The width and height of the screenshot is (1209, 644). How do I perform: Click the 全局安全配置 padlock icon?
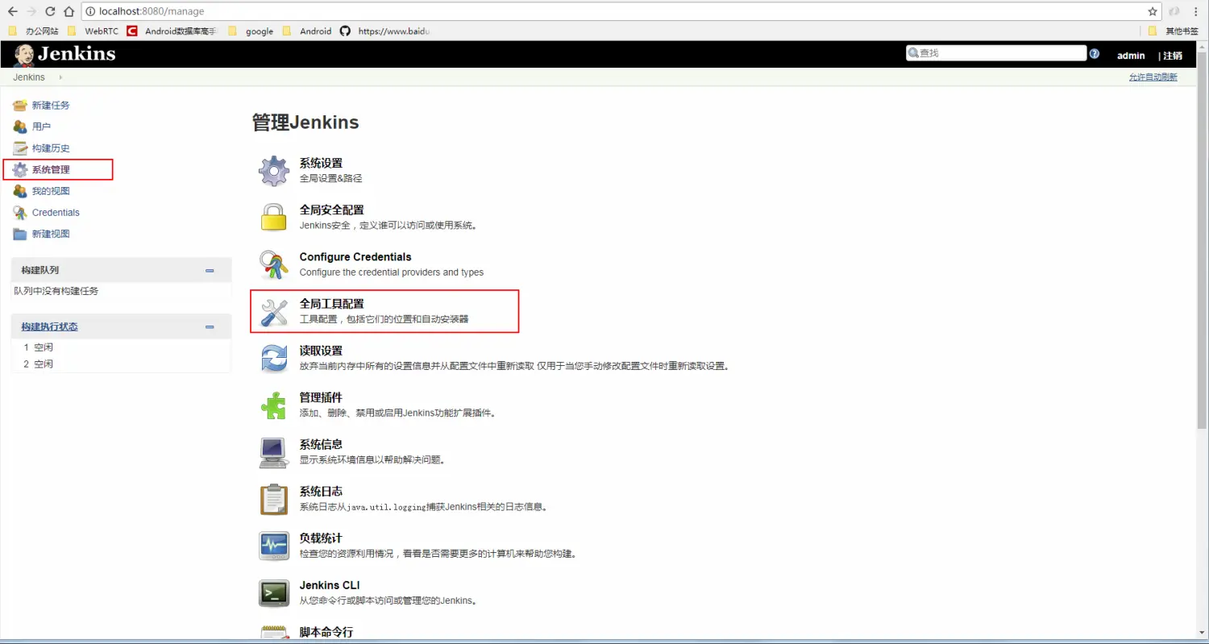point(274,217)
